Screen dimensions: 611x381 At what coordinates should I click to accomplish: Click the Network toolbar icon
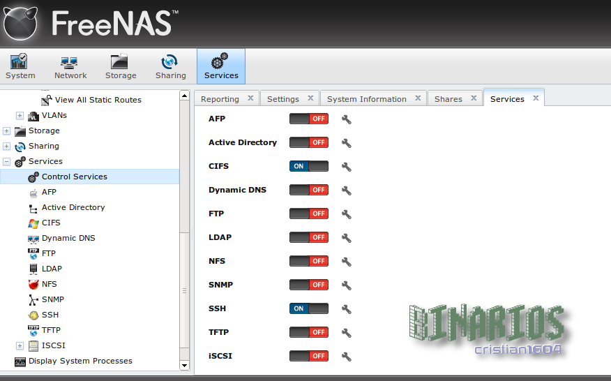[70, 66]
